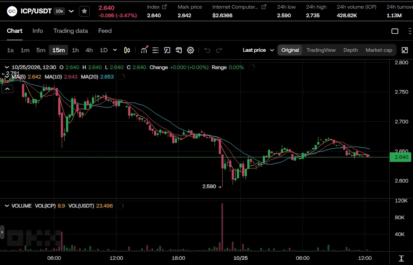
Task: Collapse the VOLUME indicator chevron
Action: (x=7, y=206)
